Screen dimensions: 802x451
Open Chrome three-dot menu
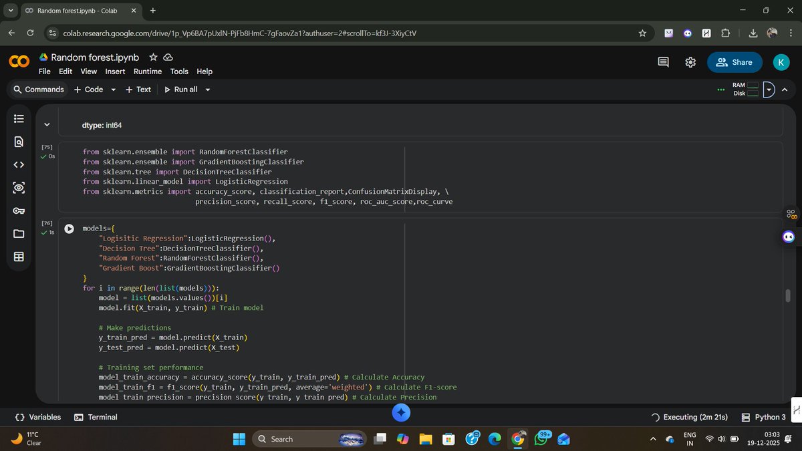(x=789, y=33)
